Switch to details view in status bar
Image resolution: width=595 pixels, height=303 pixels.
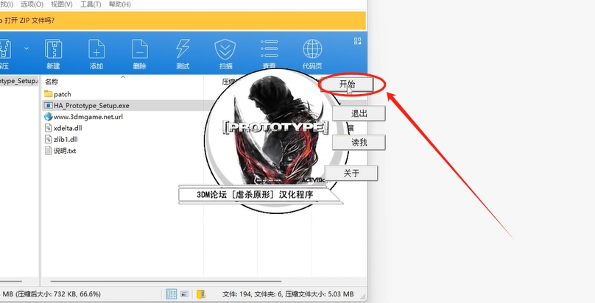pyautogui.click(x=172, y=293)
